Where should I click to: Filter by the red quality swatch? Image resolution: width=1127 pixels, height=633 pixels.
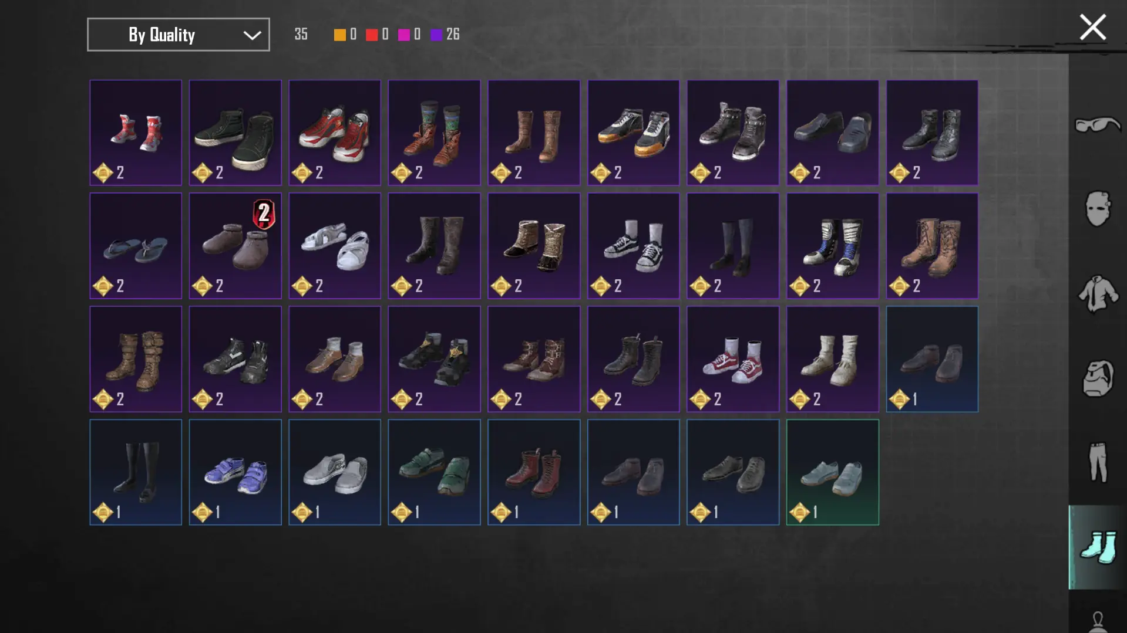click(x=372, y=35)
